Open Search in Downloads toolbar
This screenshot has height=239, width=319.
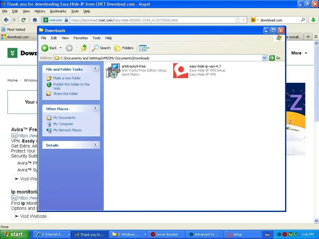pos(101,48)
